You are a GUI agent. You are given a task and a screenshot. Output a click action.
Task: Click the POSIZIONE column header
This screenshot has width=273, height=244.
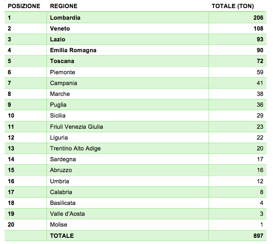click(x=24, y=6)
